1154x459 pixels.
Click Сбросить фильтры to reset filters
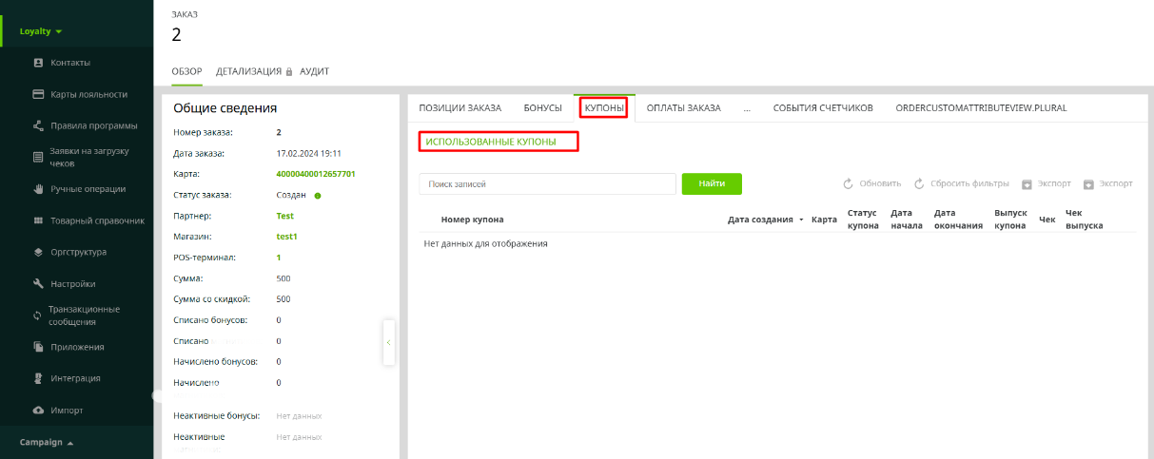click(963, 183)
